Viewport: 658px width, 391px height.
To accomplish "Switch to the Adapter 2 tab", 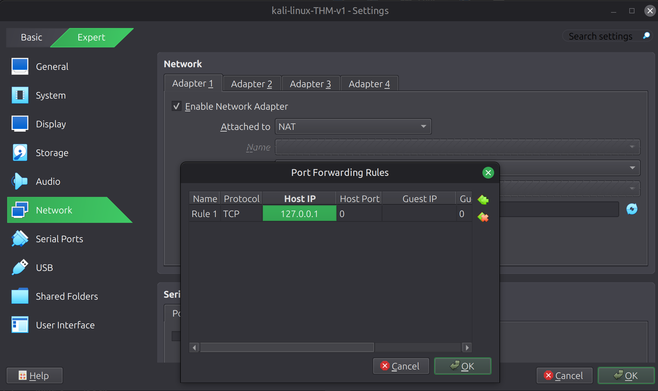I will point(251,84).
